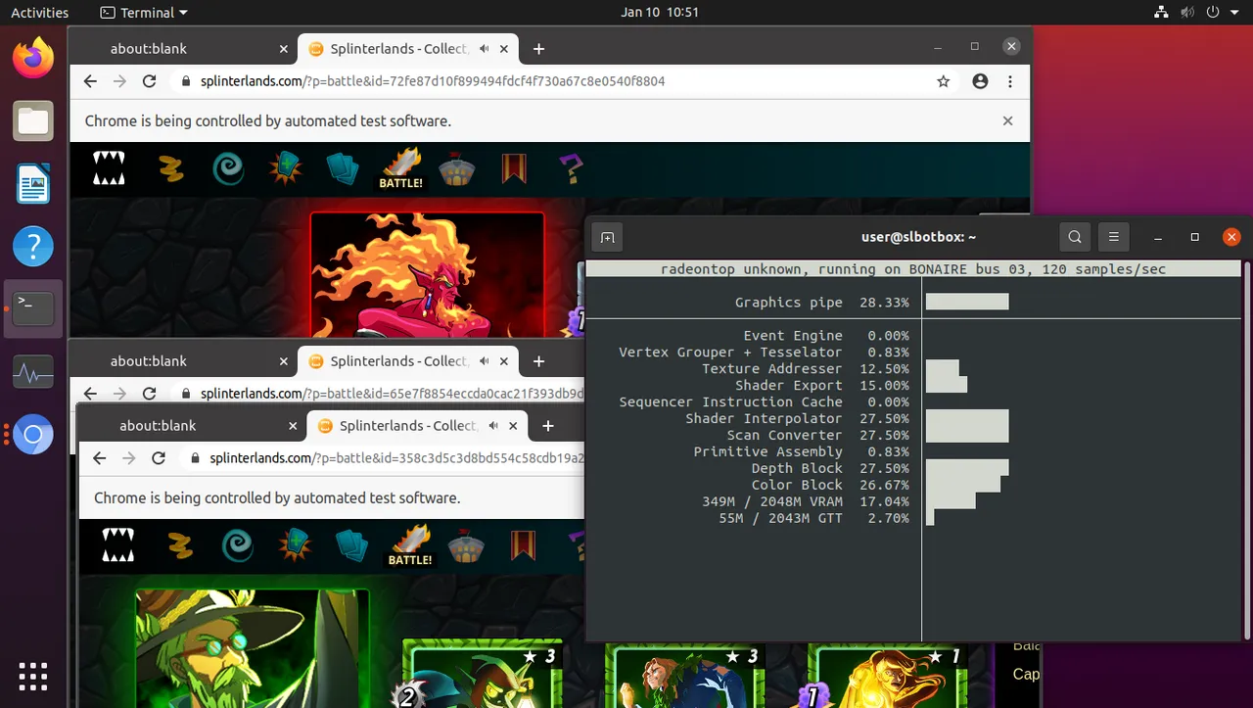This screenshot has height=708, width=1253.
Task: Go back in the 65e7f8 battle window
Action: point(90,394)
